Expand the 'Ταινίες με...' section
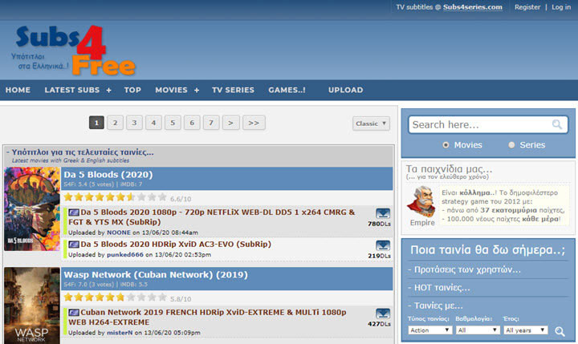Screen dimensions: 578x344 point(435,306)
